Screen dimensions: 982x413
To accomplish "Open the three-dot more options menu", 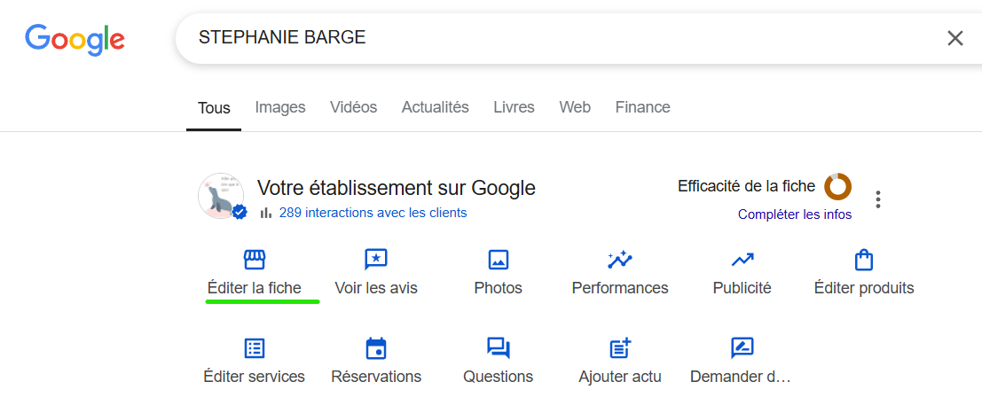I will coord(878,199).
